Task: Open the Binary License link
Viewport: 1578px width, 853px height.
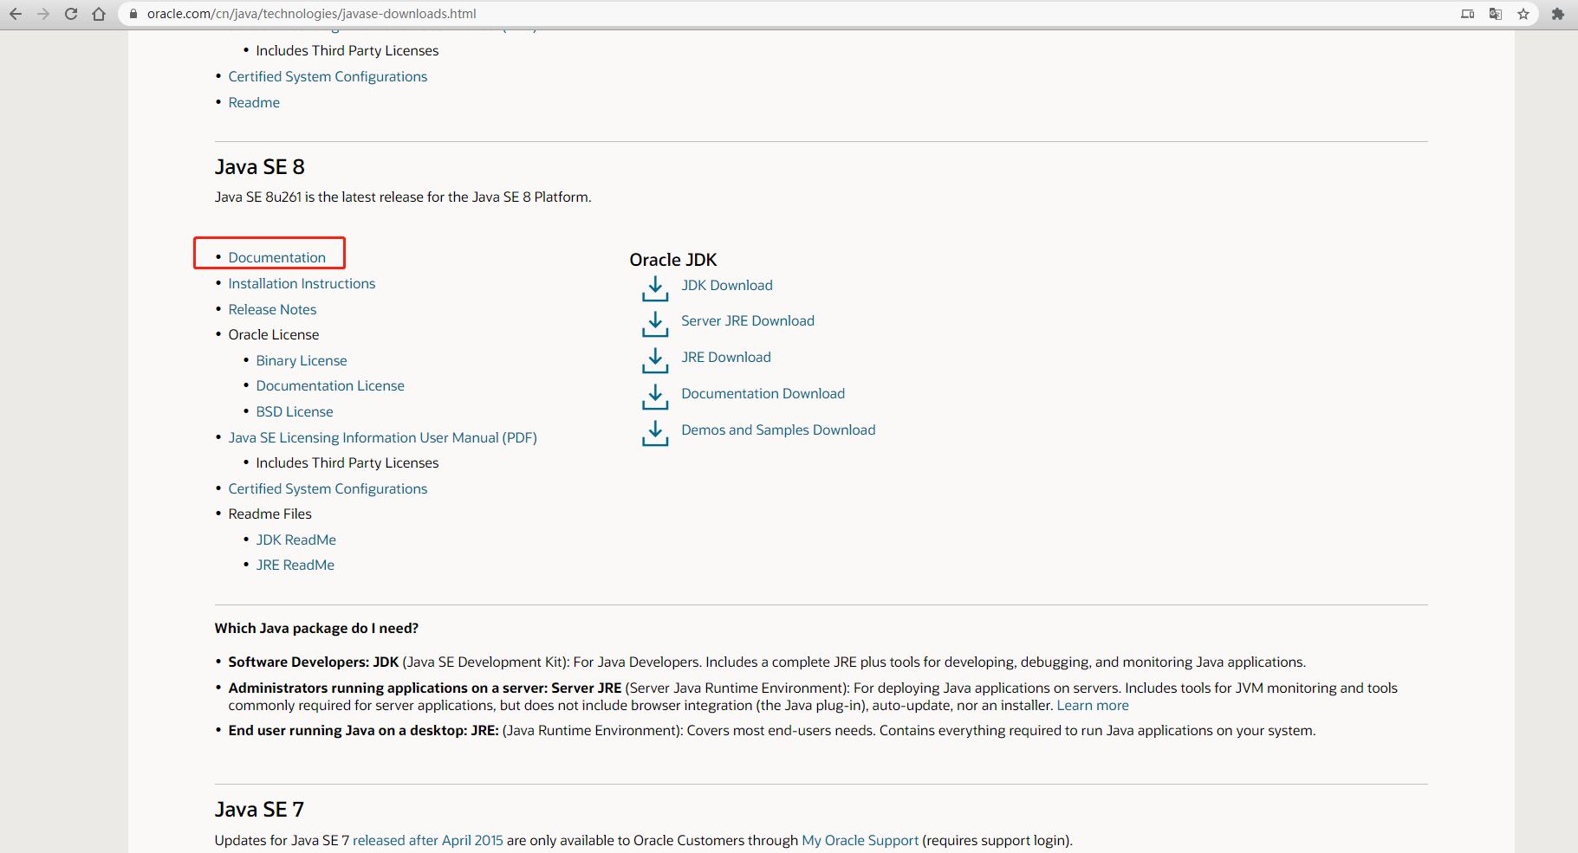Action: [x=302, y=360]
